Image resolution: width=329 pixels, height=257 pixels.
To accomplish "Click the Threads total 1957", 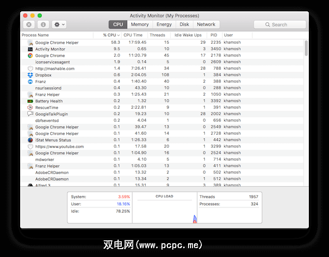I will [x=253, y=197].
